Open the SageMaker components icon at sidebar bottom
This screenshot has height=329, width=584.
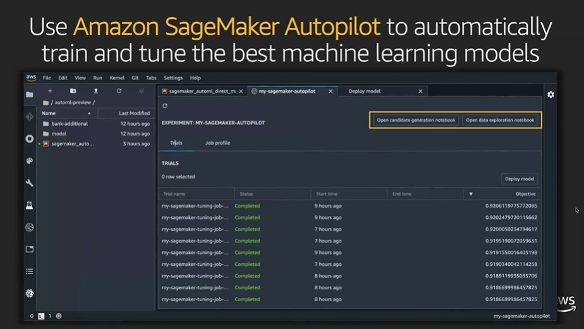coord(30,293)
